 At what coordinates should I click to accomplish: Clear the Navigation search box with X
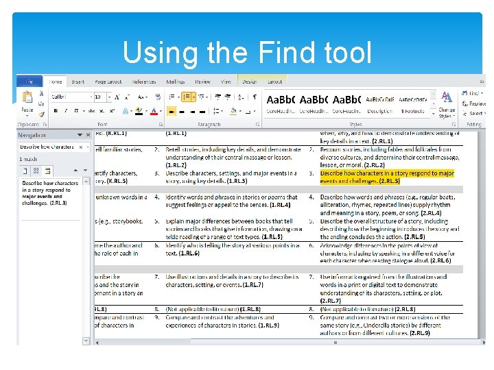(x=81, y=147)
